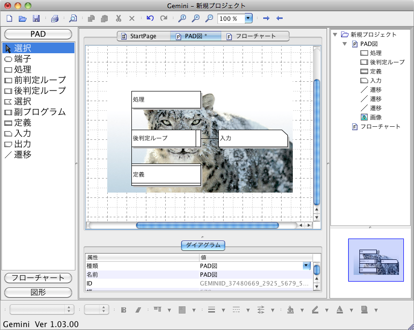
Task: Click the 名前 value cell PAD図
Action: click(256, 274)
